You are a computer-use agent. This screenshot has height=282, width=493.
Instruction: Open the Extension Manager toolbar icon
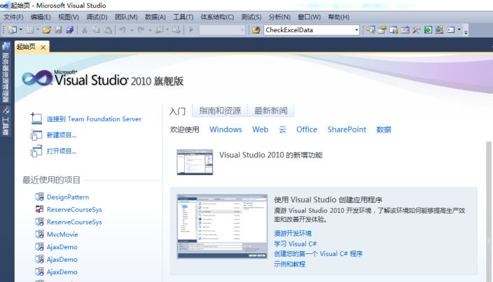point(439,30)
